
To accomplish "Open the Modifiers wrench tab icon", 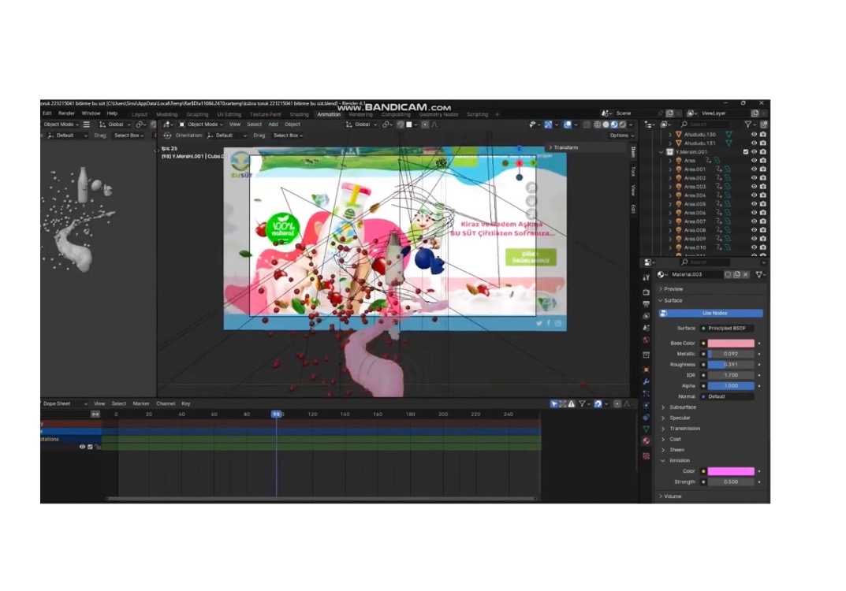I will (646, 381).
